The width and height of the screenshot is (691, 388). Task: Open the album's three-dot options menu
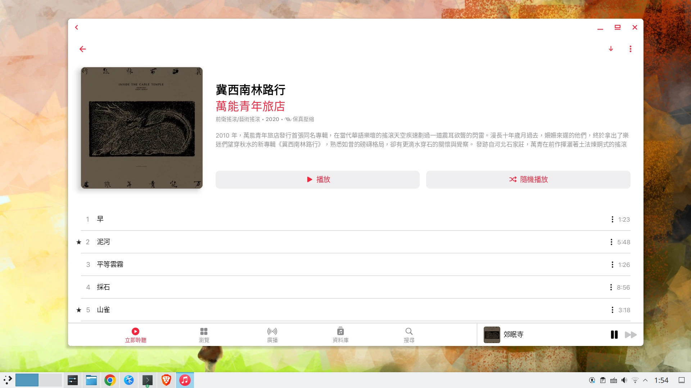click(630, 49)
